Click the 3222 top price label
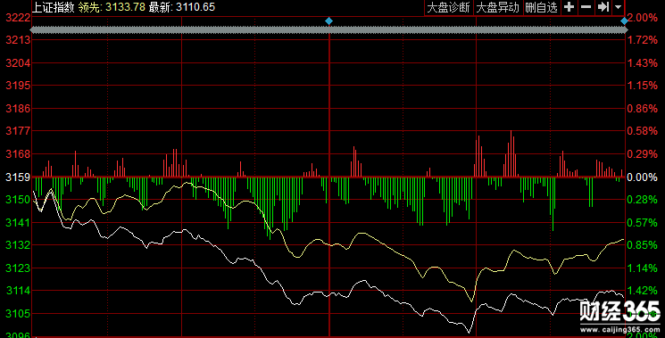The width and height of the screenshot is (665, 338). 17,18
